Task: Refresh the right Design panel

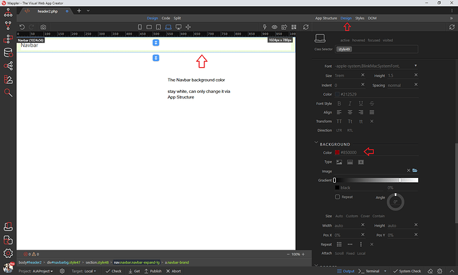Action: click(x=452, y=27)
